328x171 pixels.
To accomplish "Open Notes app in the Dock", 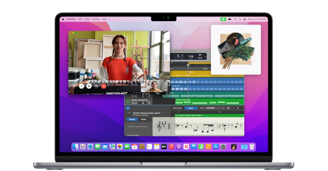I will 157,146.
